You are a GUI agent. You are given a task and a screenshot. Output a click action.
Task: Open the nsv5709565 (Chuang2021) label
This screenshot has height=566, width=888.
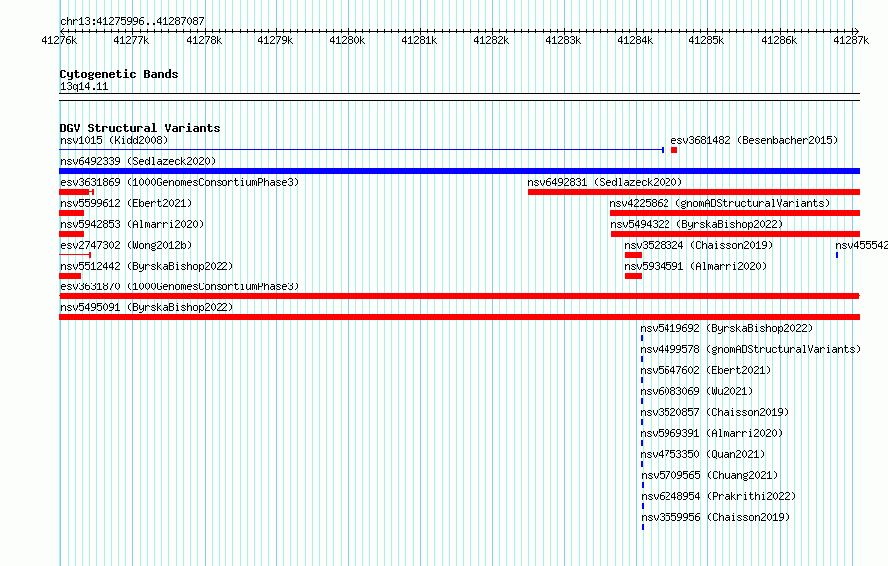[x=710, y=475]
